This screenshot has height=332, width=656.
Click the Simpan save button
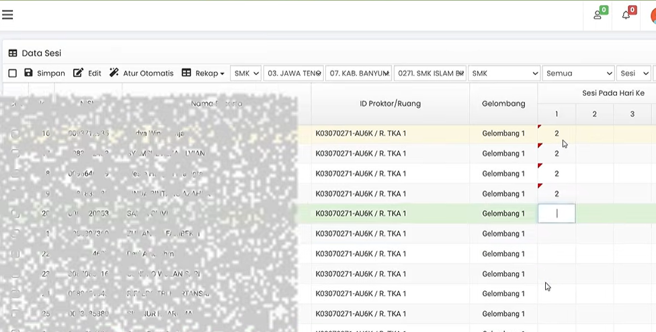[x=44, y=73]
